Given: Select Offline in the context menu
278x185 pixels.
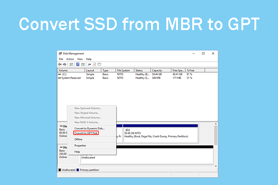Looking at the screenshot, I should (78, 140).
